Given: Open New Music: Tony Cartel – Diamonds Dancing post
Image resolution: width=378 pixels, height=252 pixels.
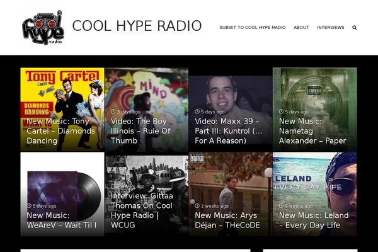Looking at the screenshot, I should click(60, 131).
